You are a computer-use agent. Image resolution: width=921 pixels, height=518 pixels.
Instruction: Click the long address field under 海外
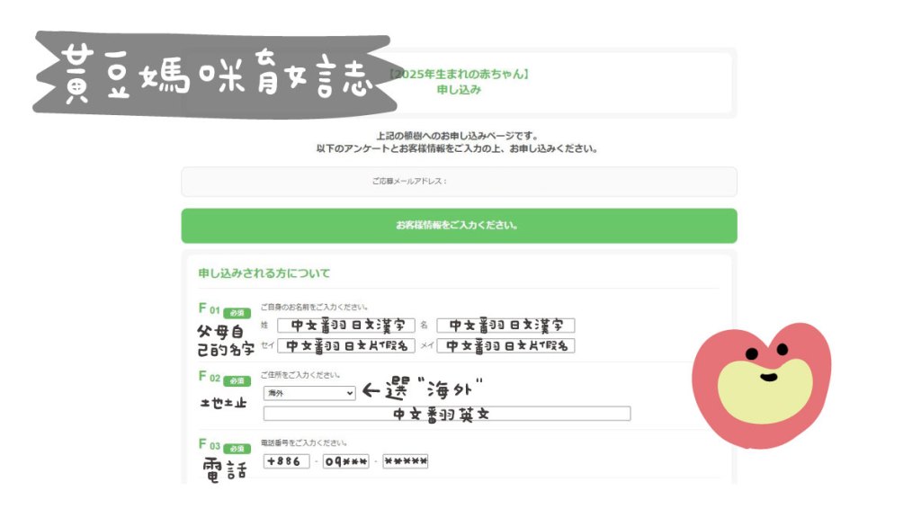point(447,414)
